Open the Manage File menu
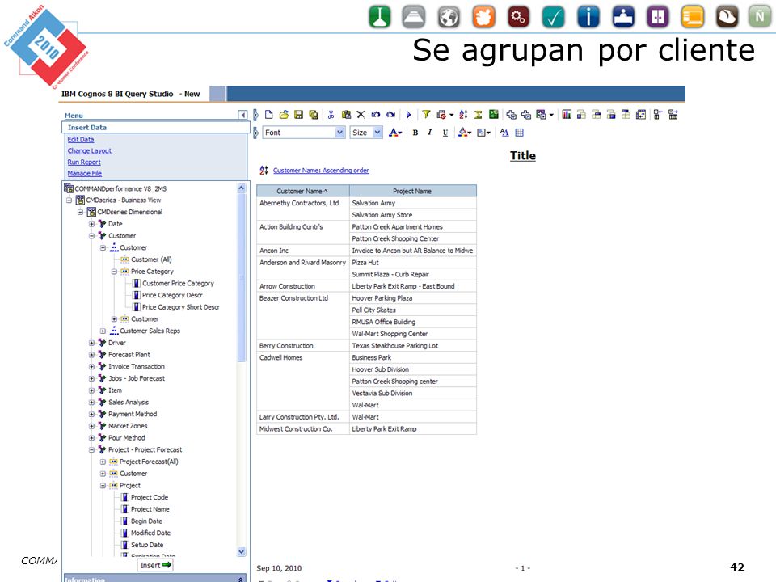 click(x=85, y=174)
